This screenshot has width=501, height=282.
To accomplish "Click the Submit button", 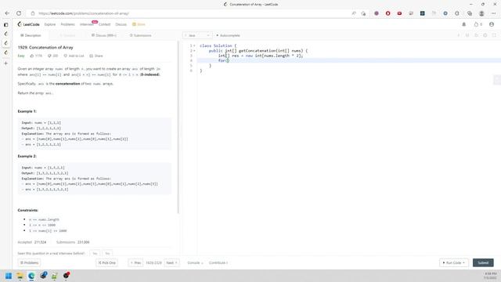I will click(x=483, y=263).
